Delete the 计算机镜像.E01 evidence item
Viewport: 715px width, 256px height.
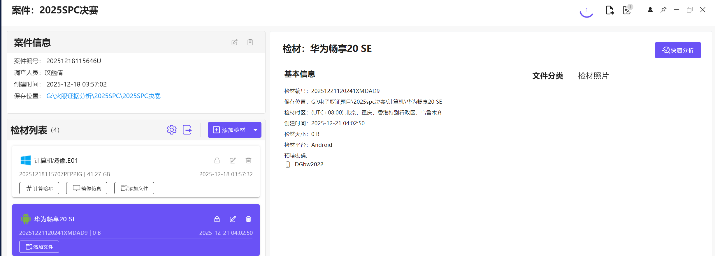coord(248,160)
